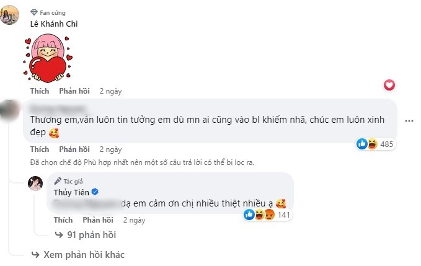Toggle Thích on the 'Thương em' comment
The height and width of the screenshot is (266, 421).
39,149
